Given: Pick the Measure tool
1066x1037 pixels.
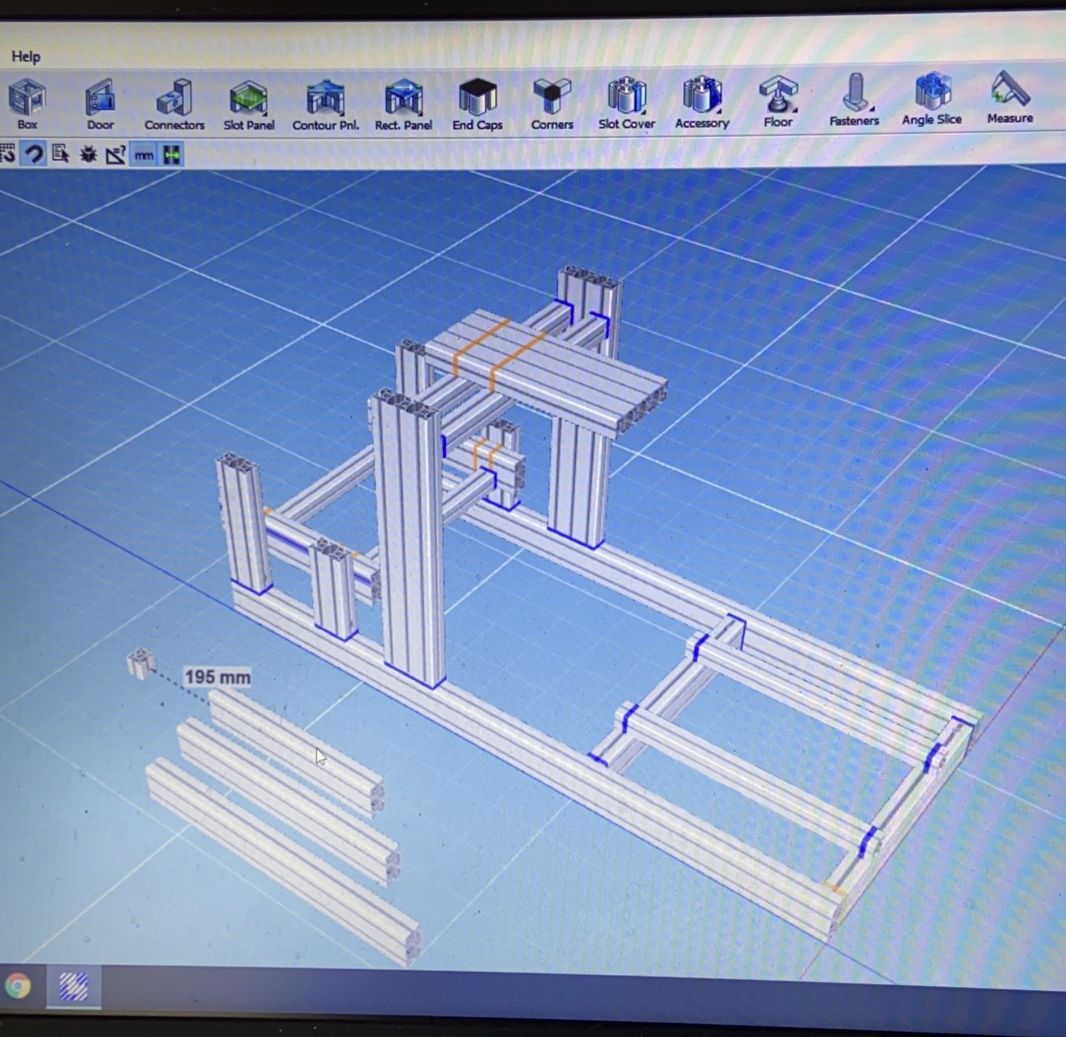Looking at the screenshot, I should click(1010, 90).
